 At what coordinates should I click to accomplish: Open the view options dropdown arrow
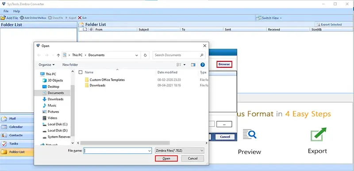pos(185,65)
